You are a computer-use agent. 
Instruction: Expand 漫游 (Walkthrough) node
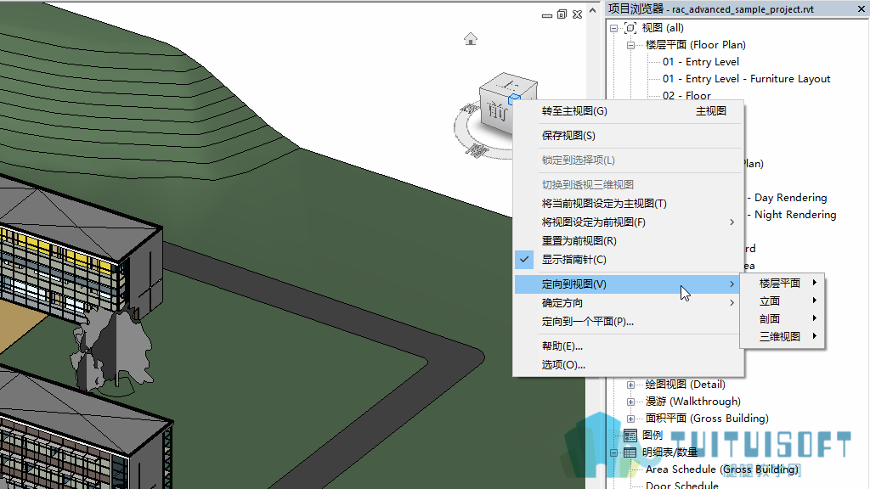tap(631, 402)
